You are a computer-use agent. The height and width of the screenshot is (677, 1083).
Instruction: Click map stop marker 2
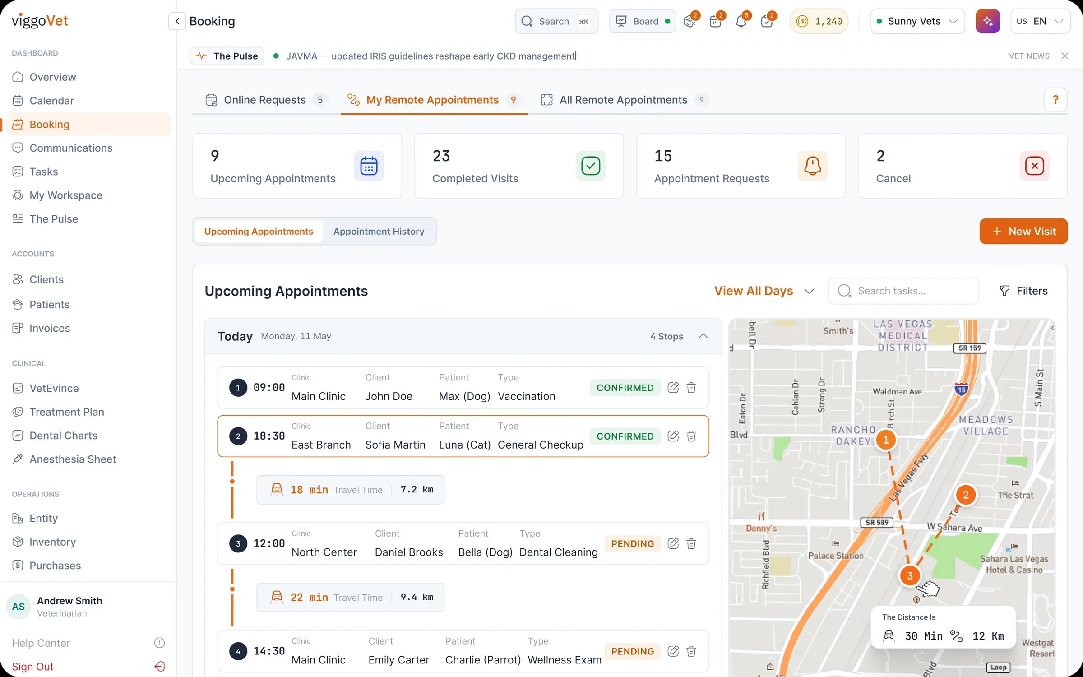point(966,495)
